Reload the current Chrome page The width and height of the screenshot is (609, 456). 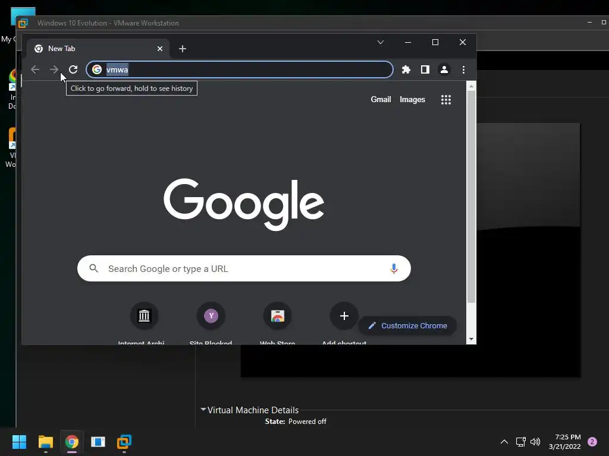coord(73,69)
